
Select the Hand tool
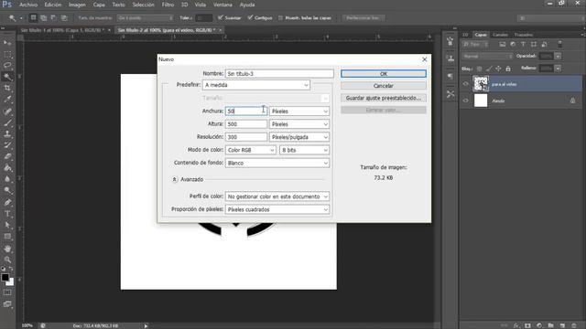[x=7, y=249]
